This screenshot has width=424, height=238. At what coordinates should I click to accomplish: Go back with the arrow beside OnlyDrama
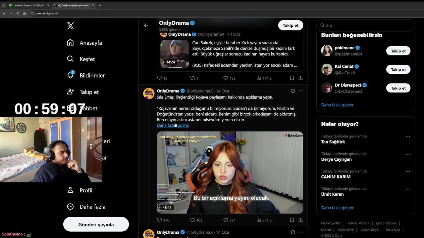click(146, 25)
